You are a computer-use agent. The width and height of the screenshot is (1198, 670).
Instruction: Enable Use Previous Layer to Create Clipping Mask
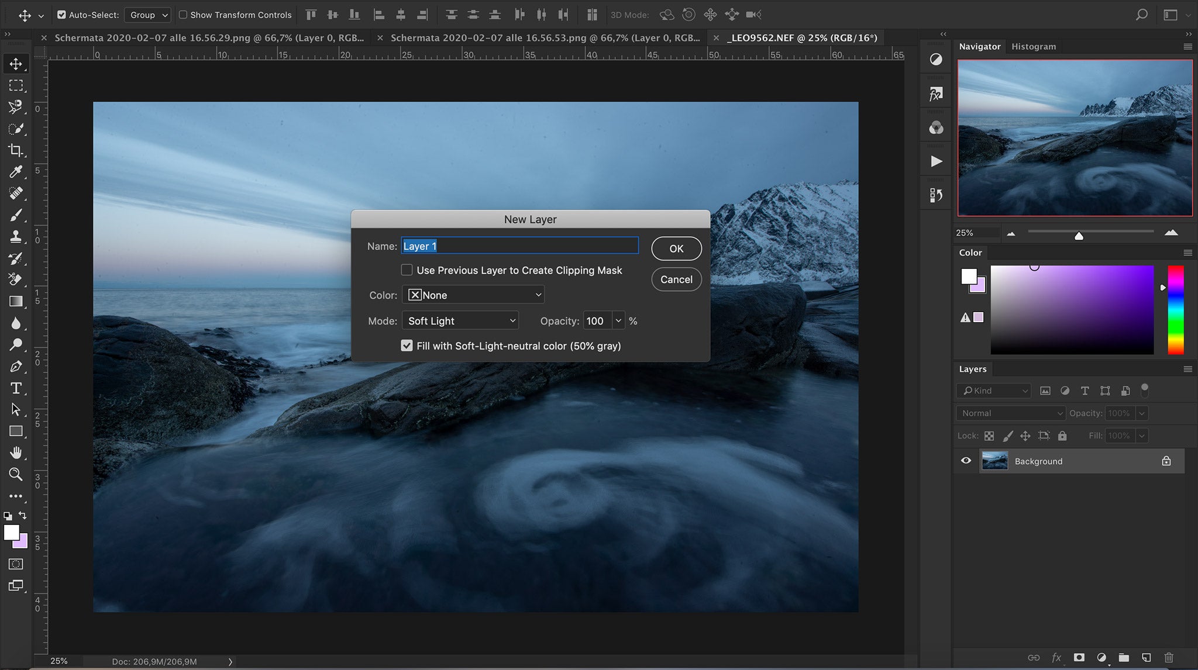pos(407,270)
